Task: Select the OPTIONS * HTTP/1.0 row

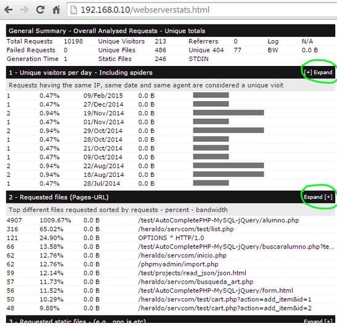Action: [x=171, y=238]
